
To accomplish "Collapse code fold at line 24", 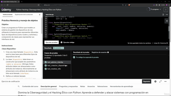I will click(x=48, y=26).
